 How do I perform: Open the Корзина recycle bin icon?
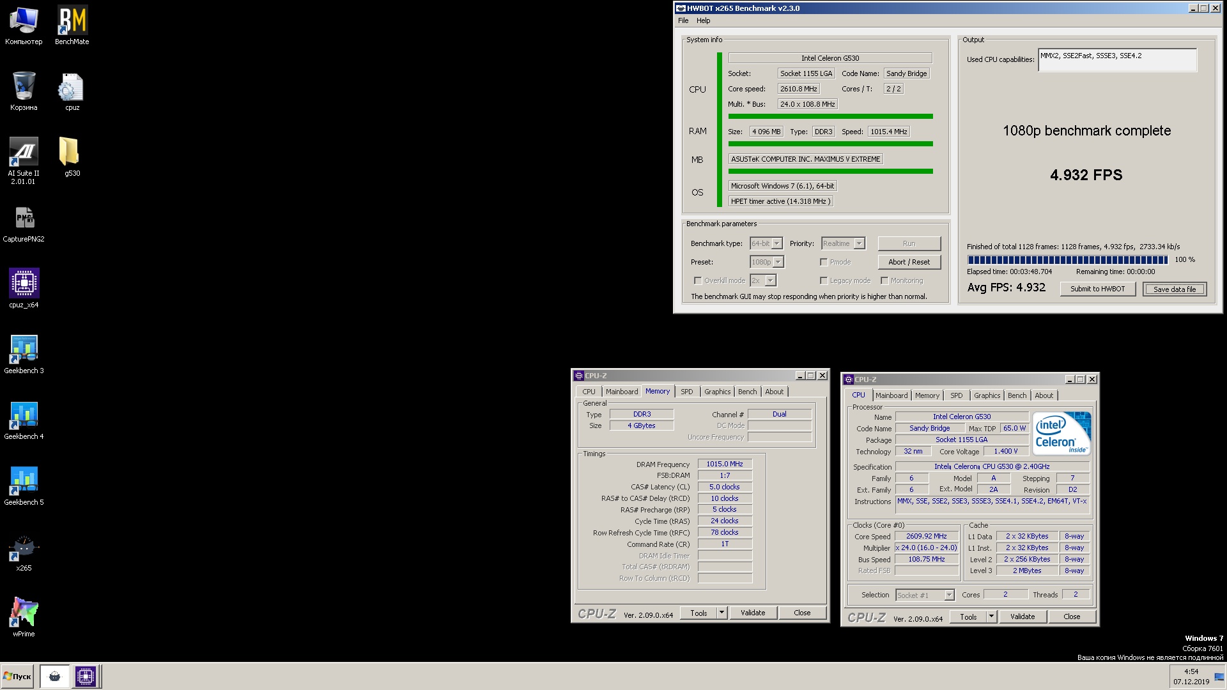tap(24, 91)
